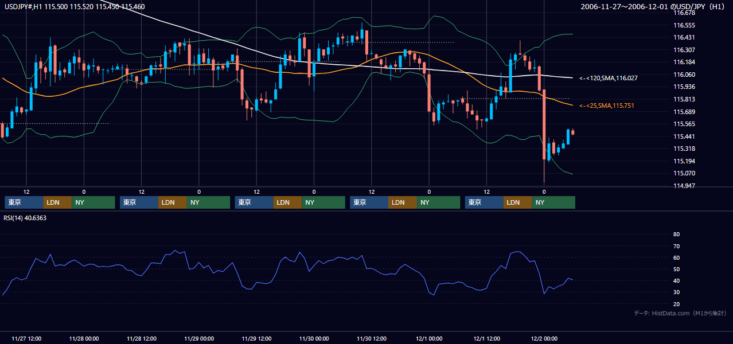The width and height of the screenshot is (733, 344).
Task: Click the 11/28 00:00 time axis label
Action: pos(84,338)
